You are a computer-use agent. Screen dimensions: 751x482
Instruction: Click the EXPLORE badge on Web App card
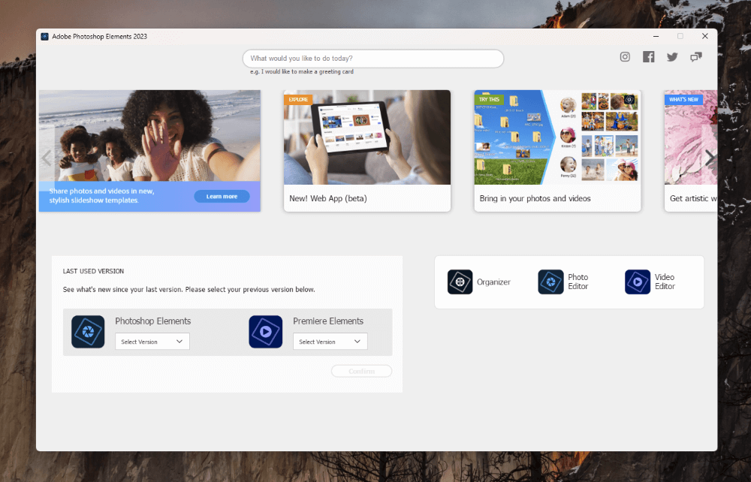pos(298,100)
